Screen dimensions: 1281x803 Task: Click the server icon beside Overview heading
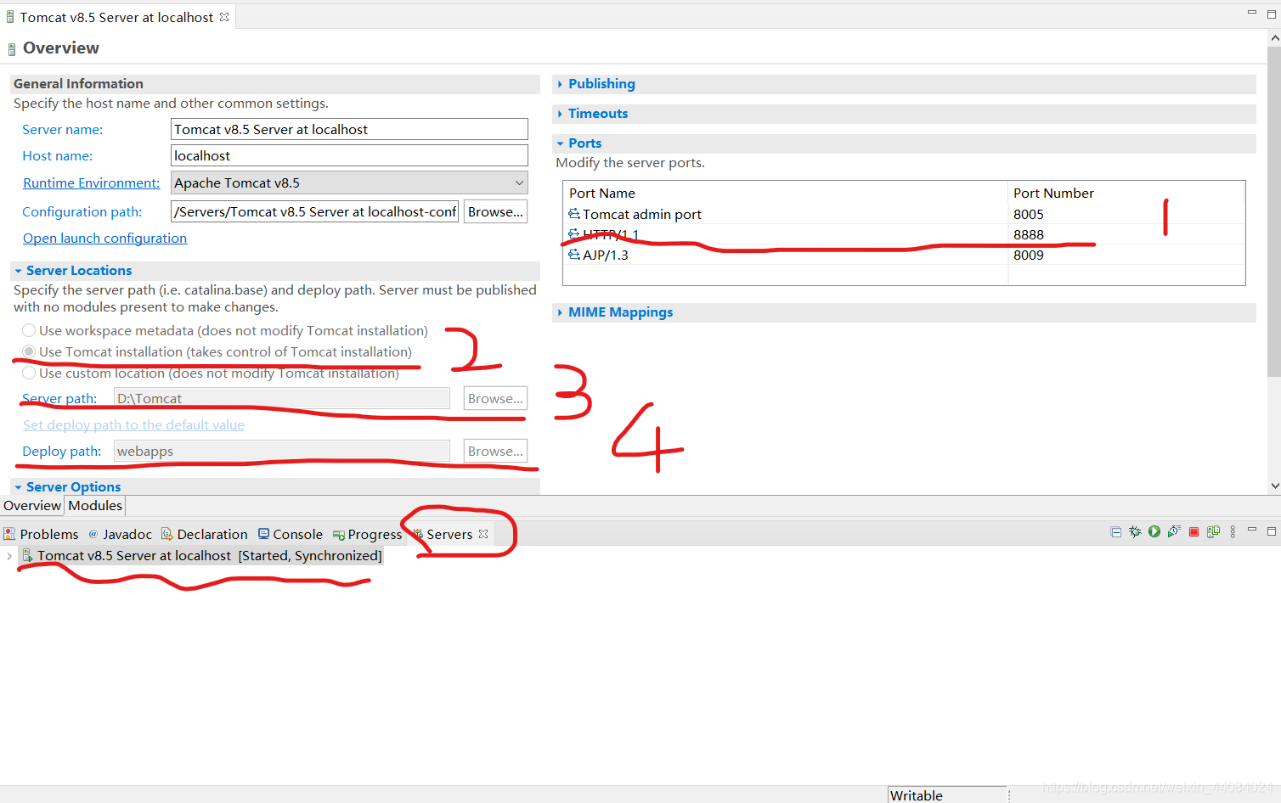(x=12, y=49)
